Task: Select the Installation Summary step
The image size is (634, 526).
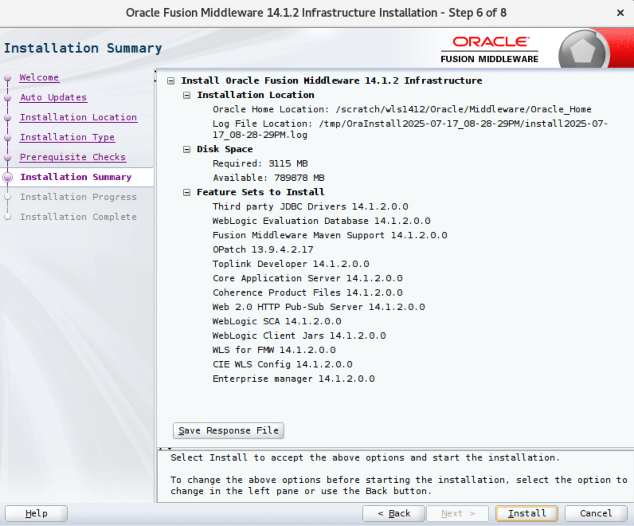Action: point(76,177)
